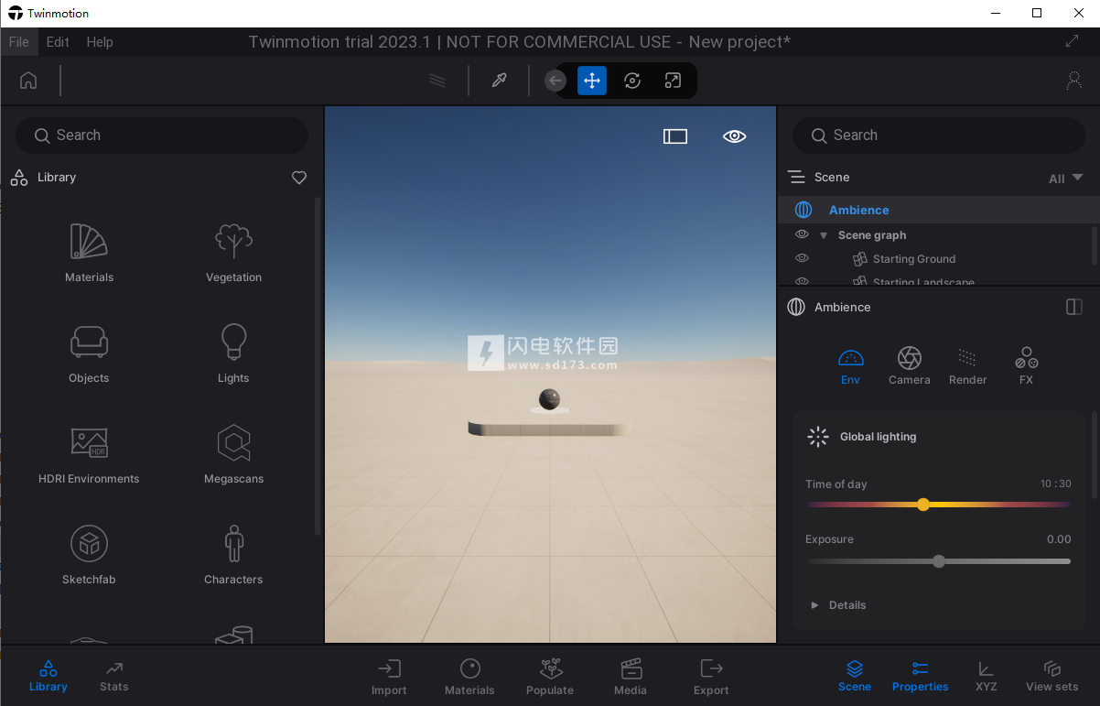Toggle visibility of Scene graph

pos(802,235)
